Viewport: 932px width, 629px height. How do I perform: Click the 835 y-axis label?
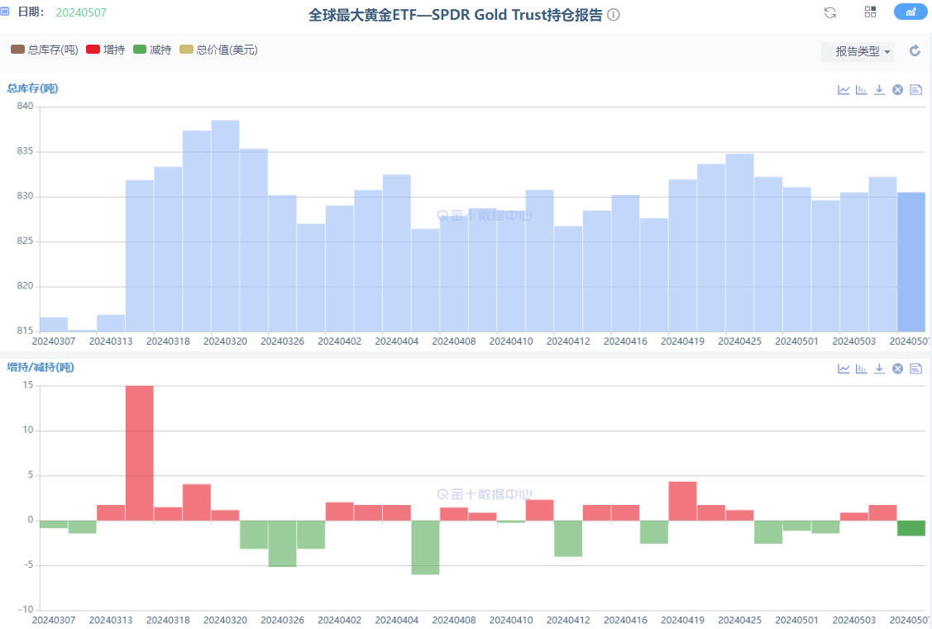pos(25,151)
